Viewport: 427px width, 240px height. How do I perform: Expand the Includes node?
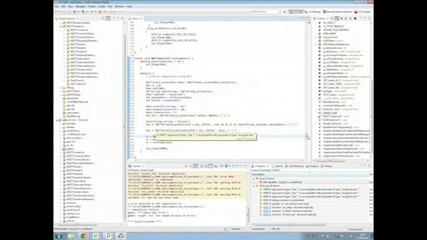61,123
